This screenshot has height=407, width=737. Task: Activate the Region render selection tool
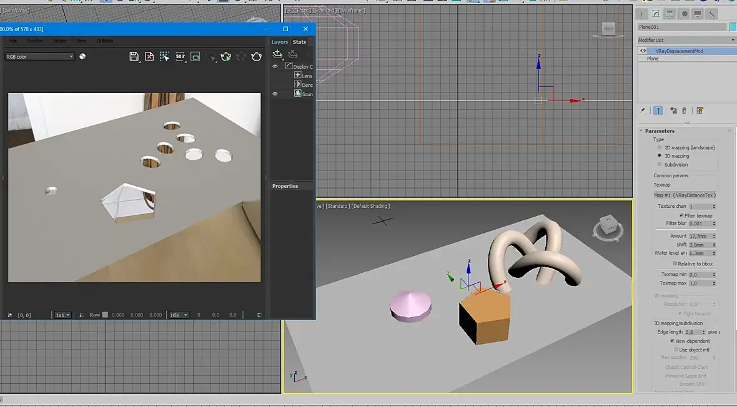(x=165, y=57)
